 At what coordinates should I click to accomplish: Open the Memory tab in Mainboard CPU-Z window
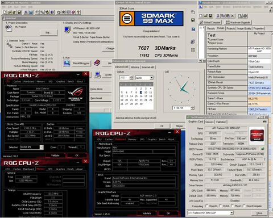point(132,140)
